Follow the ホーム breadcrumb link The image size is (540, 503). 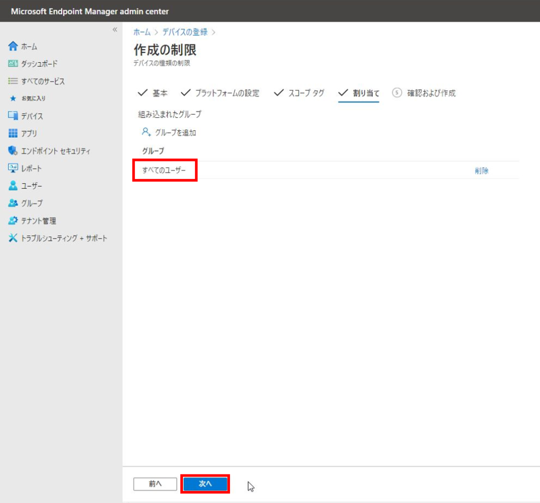[x=142, y=32]
